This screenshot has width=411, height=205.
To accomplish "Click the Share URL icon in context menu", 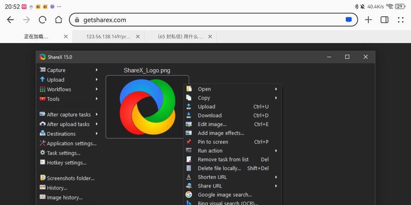I will click(189, 186).
